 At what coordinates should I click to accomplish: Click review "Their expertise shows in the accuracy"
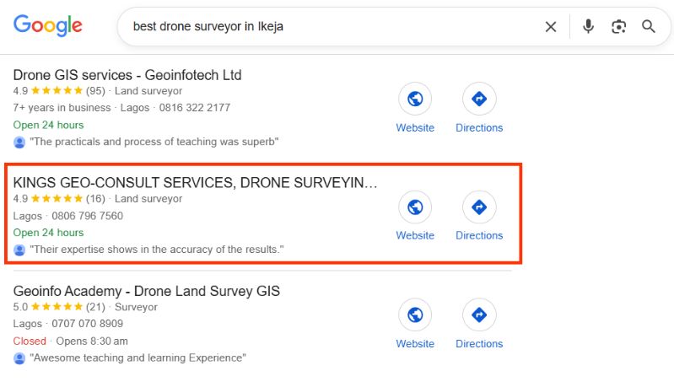point(157,250)
